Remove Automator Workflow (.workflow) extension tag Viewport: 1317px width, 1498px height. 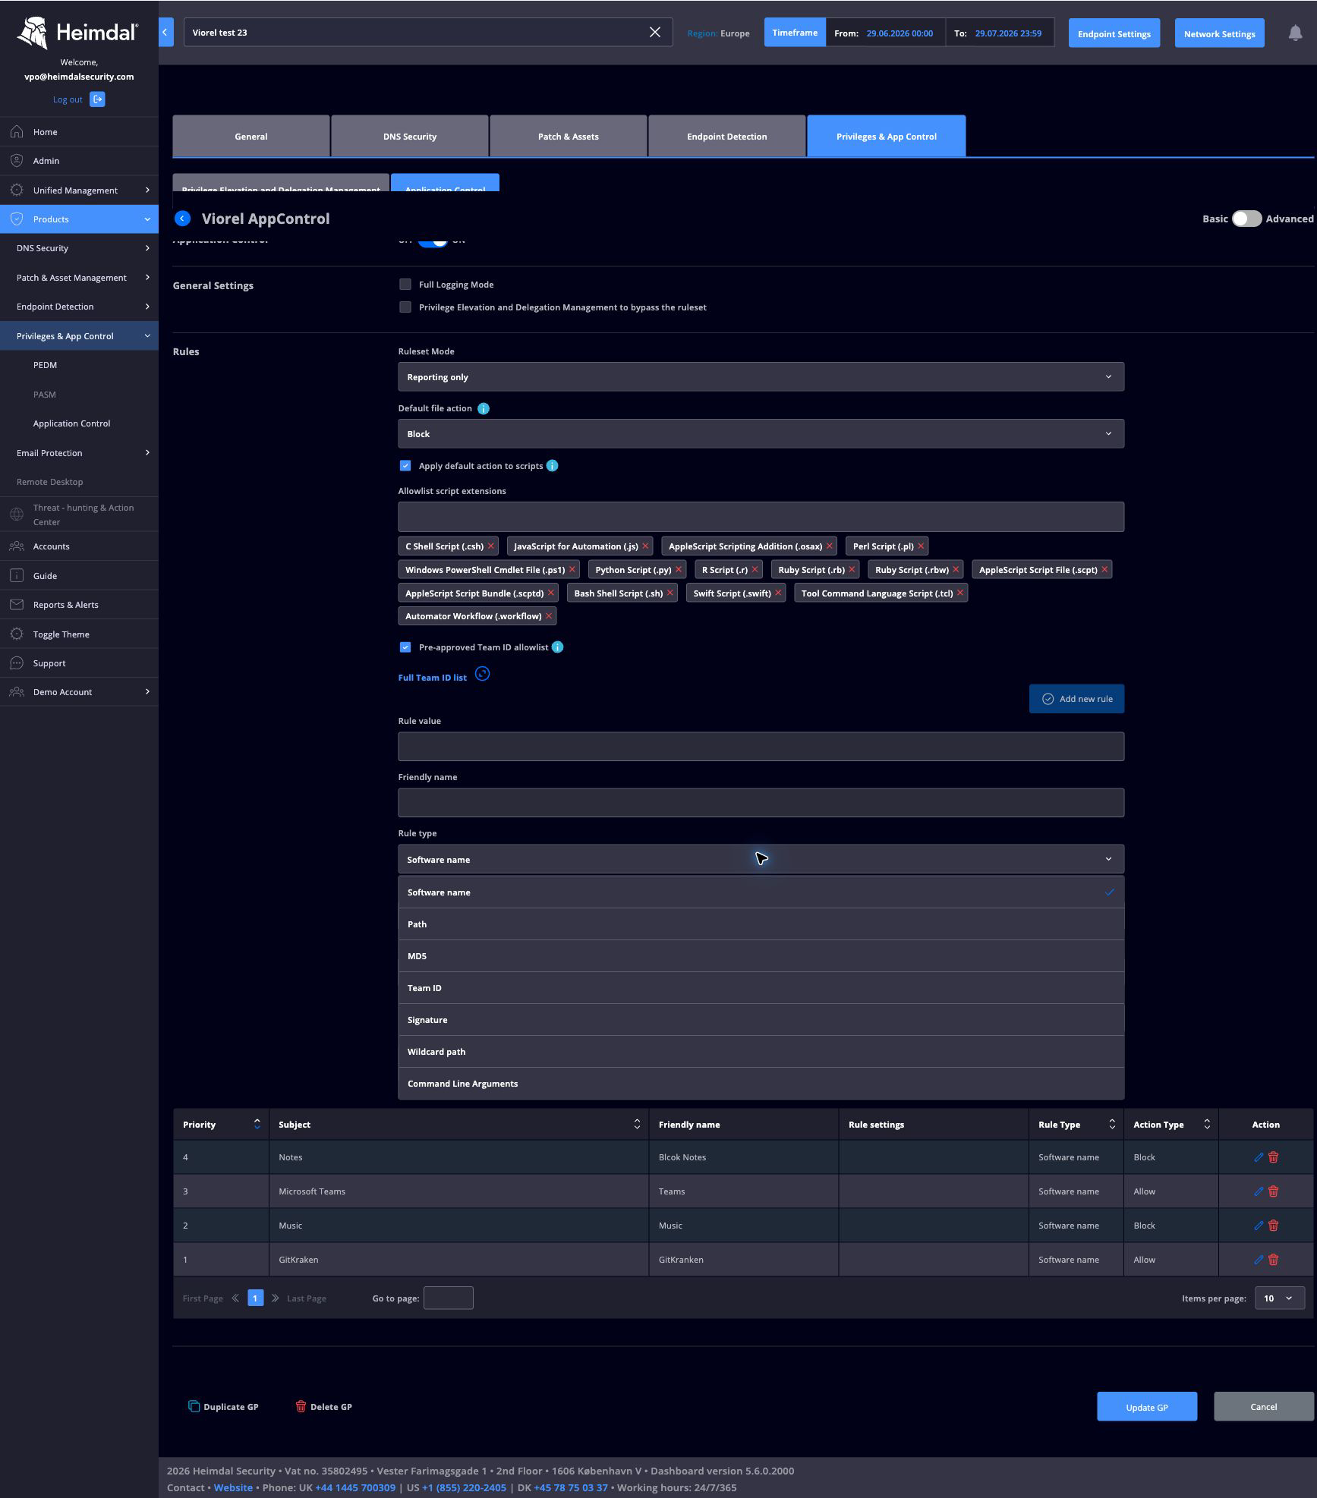coord(549,616)
